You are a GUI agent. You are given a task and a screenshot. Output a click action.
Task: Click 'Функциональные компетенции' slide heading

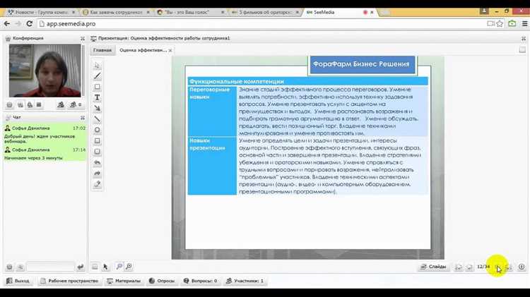tap(237, 81)
